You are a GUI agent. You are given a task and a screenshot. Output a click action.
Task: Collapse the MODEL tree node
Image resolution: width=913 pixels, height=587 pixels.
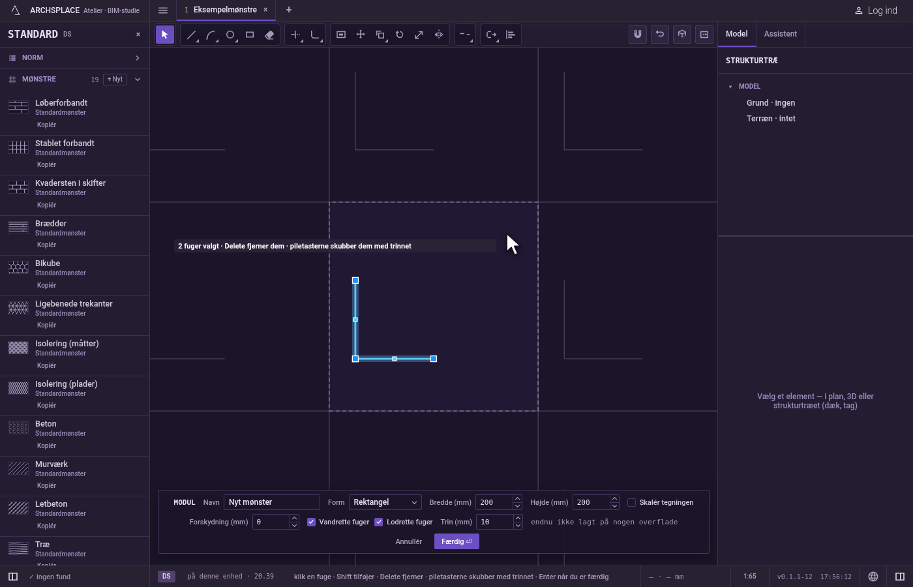click(x=730, y=87)
